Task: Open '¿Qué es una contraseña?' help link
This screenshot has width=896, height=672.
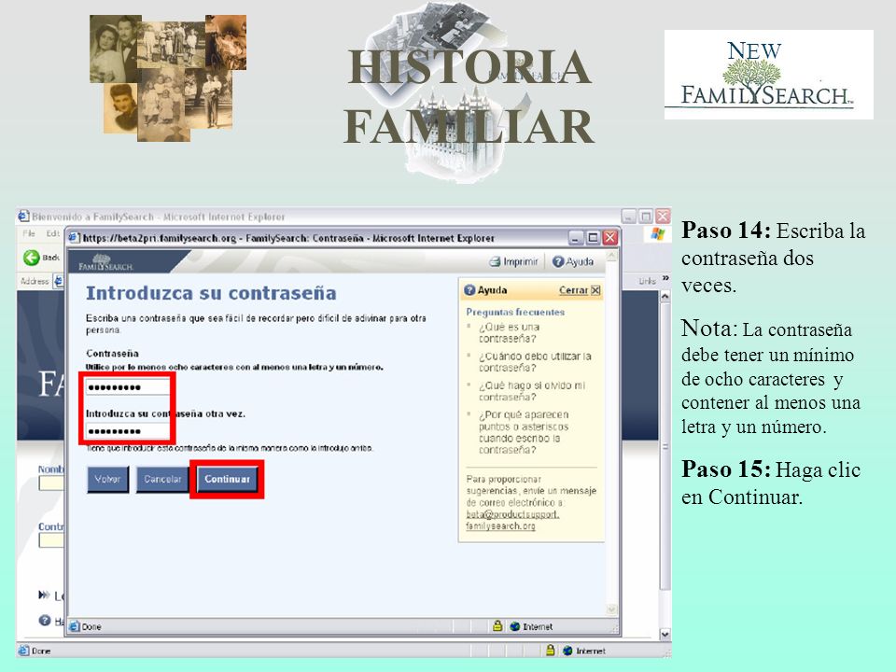Action: coord(509,332)
